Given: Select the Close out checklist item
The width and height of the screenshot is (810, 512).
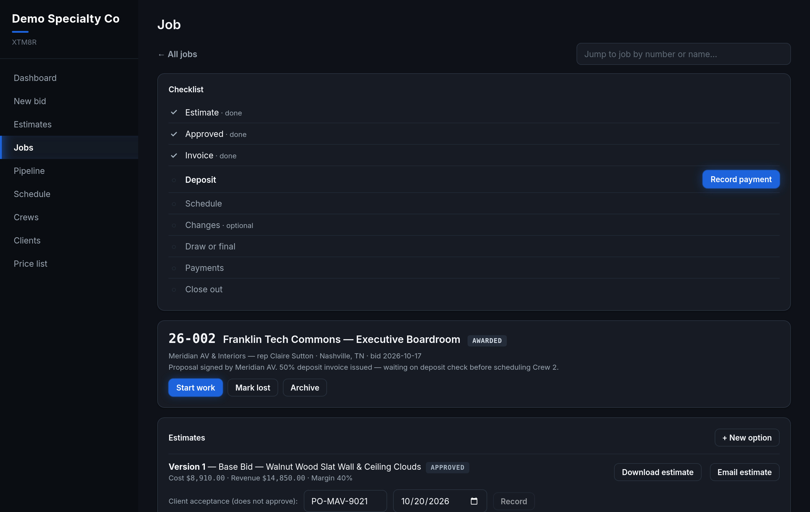Looking at the screenshot, I should point(473,289).
